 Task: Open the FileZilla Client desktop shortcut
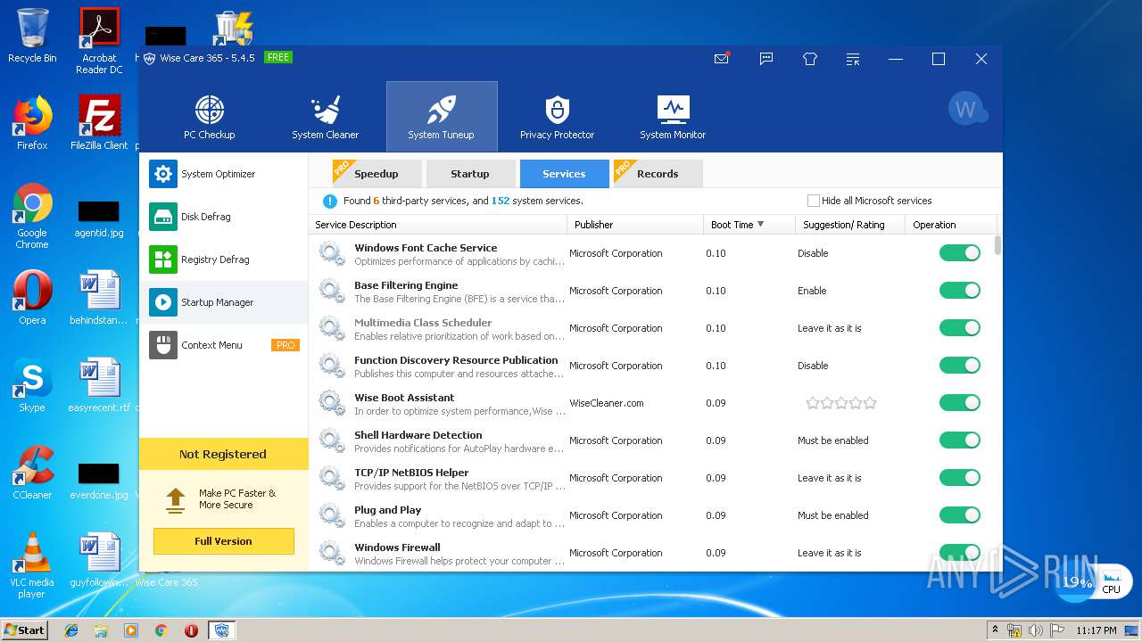[x=99, y=123]
